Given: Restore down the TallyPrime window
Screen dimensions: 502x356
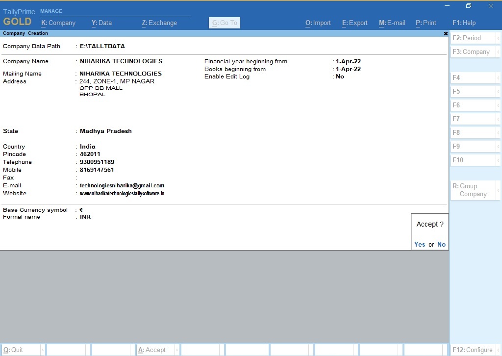Looking at the screenshot, I should click(469, 6).
